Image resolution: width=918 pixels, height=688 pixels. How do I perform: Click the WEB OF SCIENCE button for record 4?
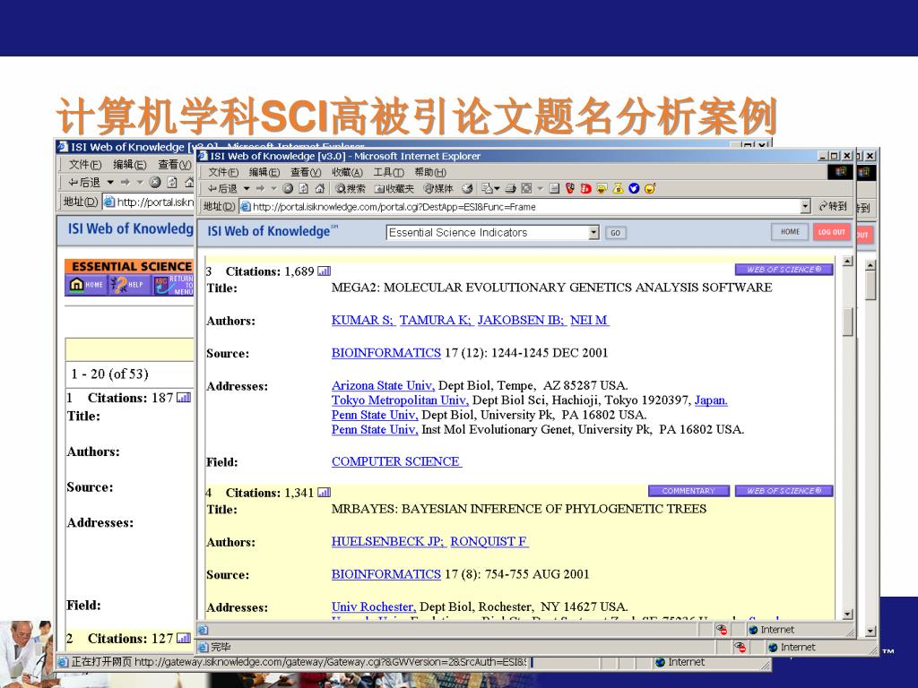click(784, 491)
